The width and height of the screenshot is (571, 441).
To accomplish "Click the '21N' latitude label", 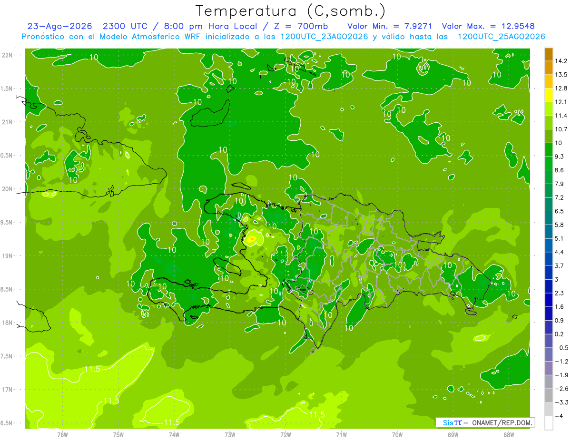I will [x=7, y=122].
